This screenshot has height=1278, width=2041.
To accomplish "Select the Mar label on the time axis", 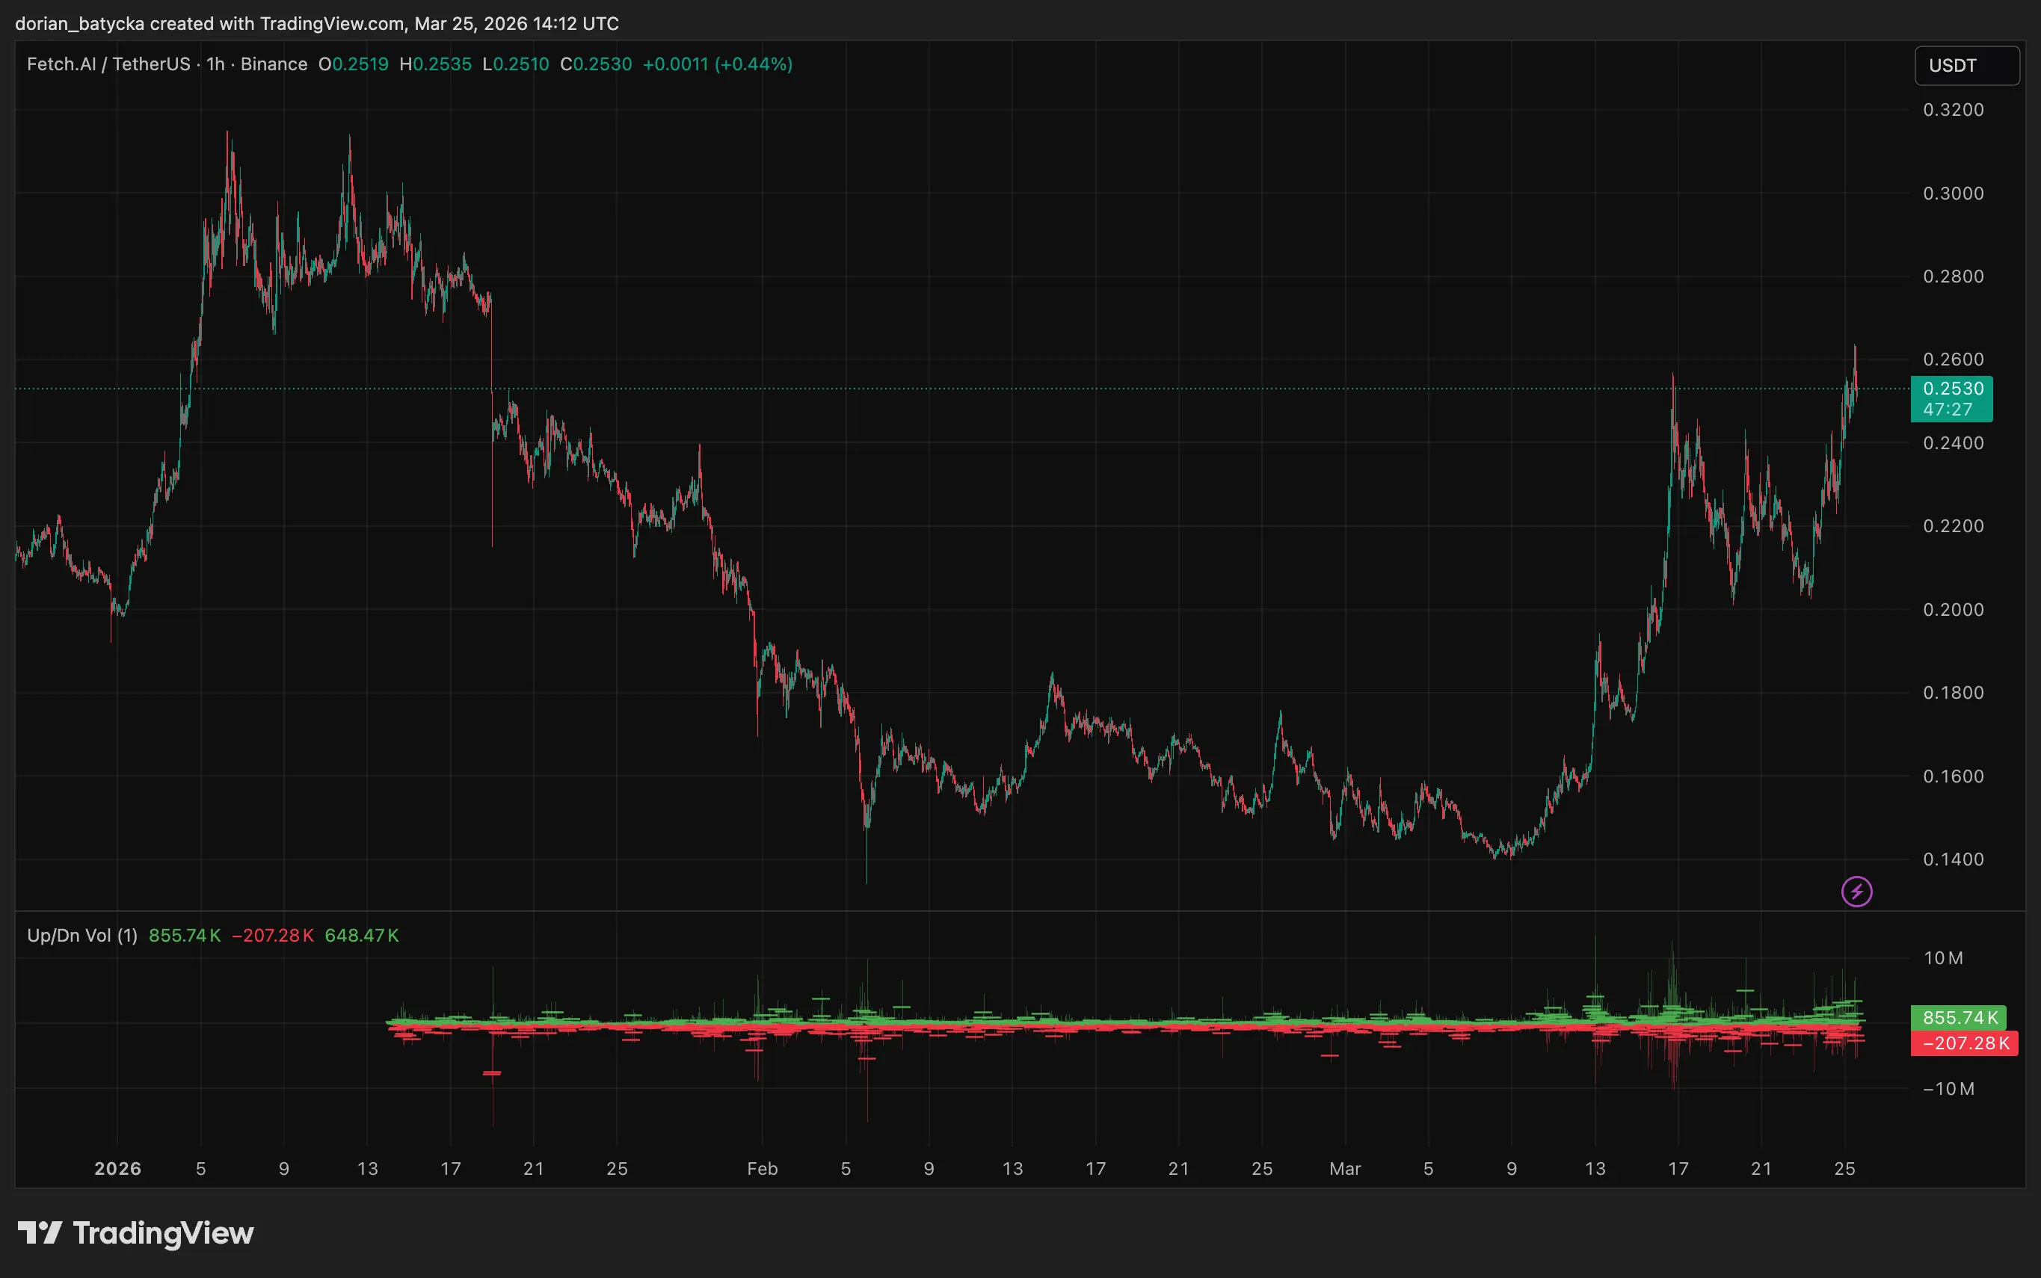I will pos(1346,1169).
